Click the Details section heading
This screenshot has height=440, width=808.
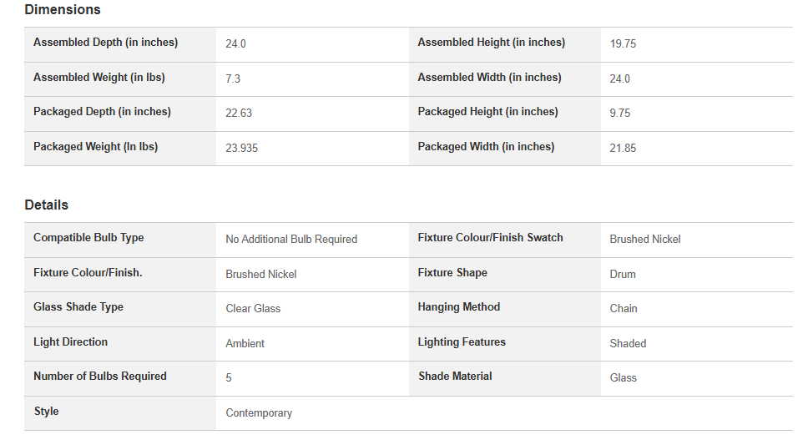[x=47, y=205]
